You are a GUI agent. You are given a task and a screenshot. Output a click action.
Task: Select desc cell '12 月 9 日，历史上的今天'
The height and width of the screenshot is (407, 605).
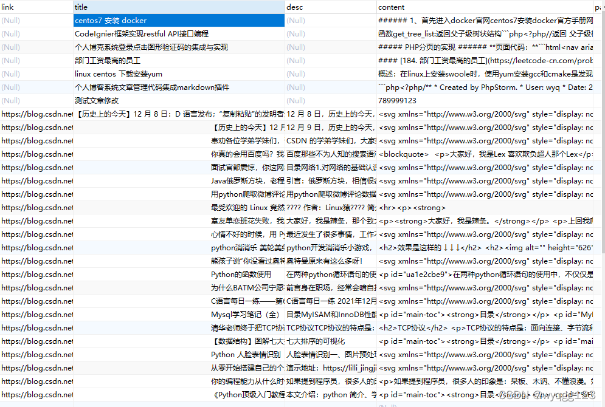[x=331, y=127]
